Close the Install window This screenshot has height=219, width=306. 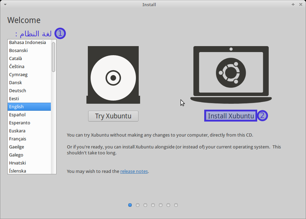tap(301, 5)
